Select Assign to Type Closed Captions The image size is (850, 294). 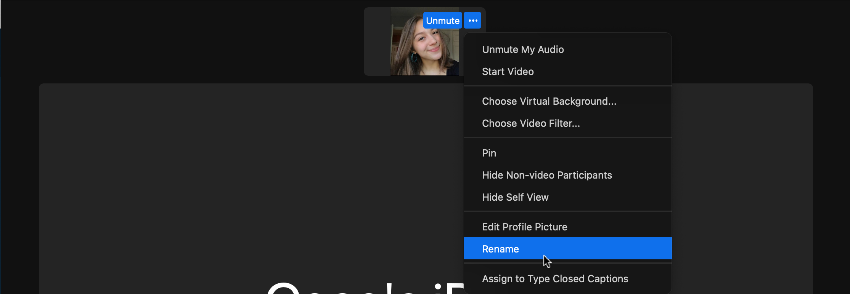567,279
